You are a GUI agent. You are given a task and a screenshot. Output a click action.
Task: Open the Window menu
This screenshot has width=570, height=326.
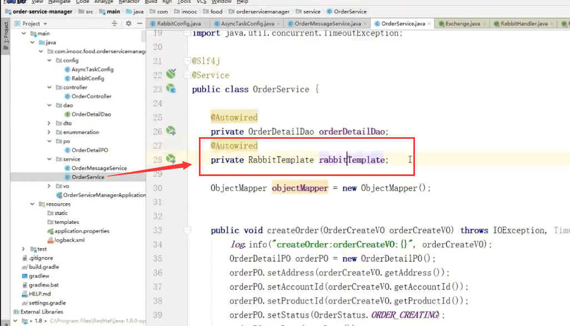tap(221, 2)
